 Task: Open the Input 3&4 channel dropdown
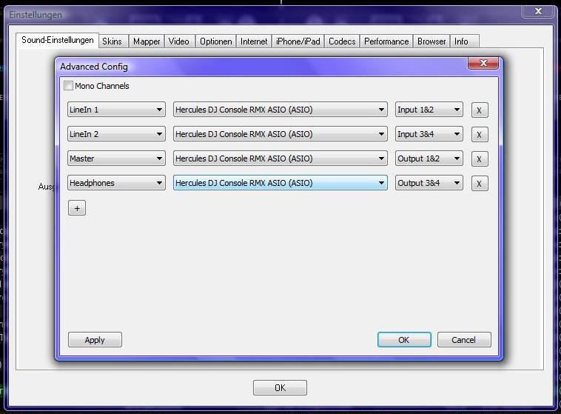point(429,134)
